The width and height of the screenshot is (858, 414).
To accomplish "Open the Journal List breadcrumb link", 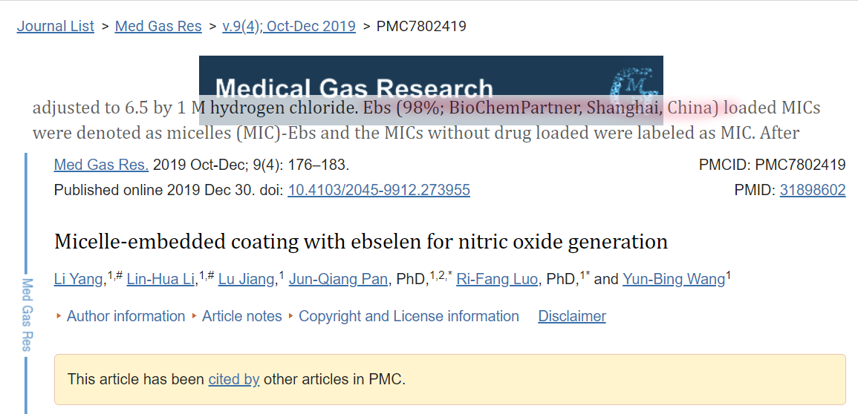I will pyautogui.click(x=55, y=26).
